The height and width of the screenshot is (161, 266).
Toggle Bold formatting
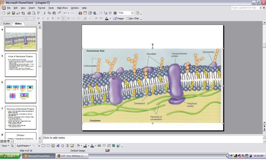(x=39, y=19)
